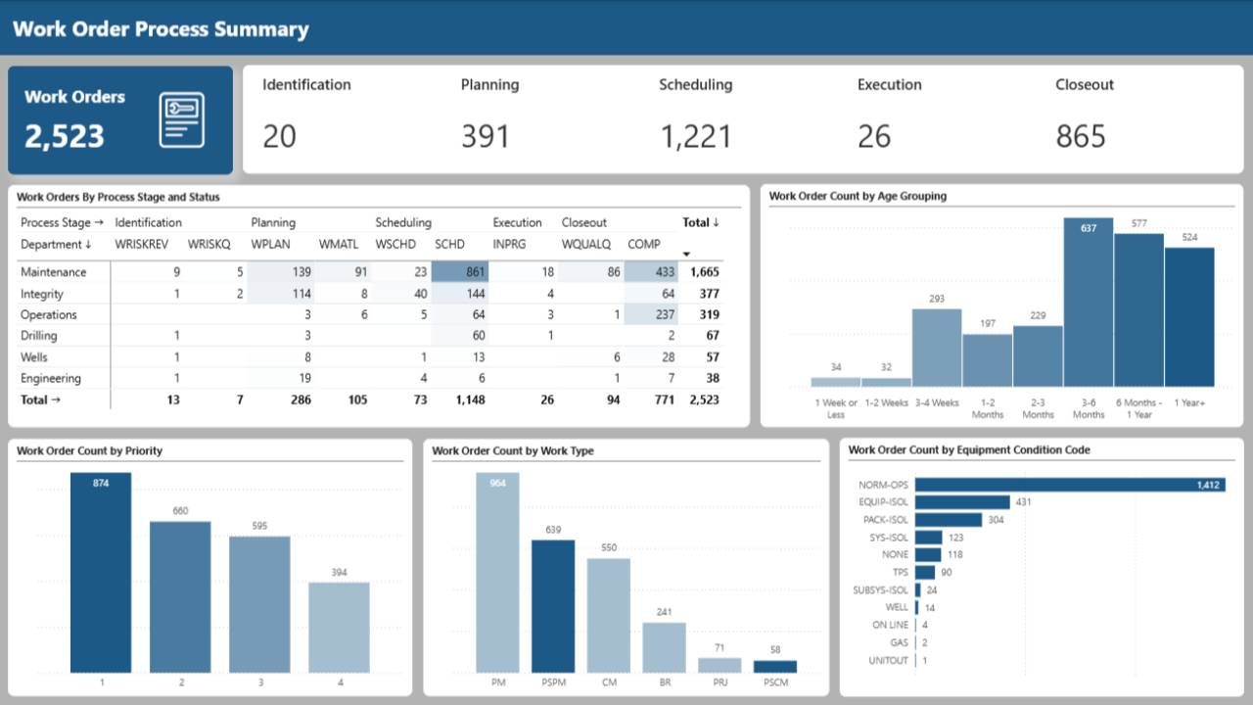The height and width of the screenshot is (705, 1253).
Task: Sort by the INPRG column header
Action: 509,244
